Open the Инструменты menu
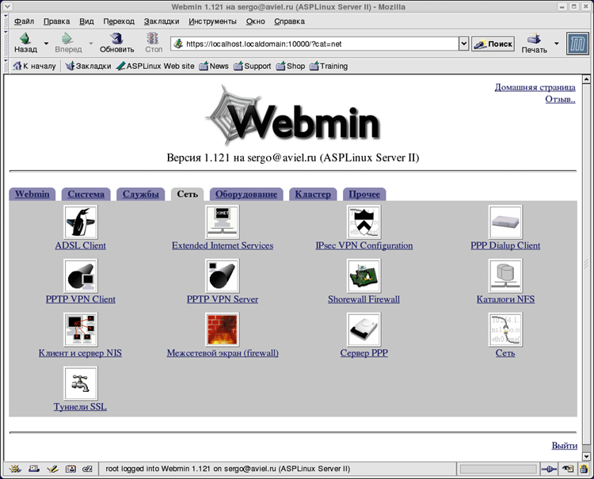The height and width of the screenshot is (479, 594). [212, 21]
